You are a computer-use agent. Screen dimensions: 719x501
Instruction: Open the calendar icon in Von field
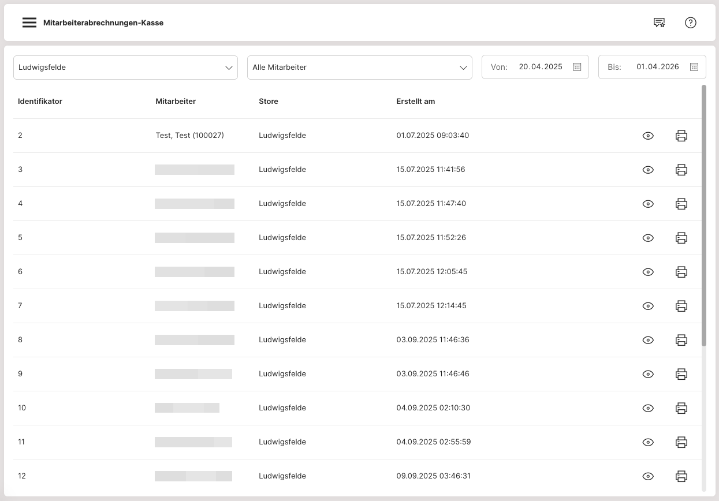577,67
